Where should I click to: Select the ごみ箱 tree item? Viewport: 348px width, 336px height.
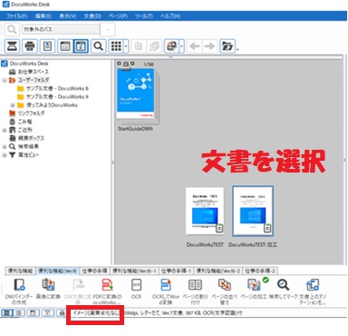pyautogui.click(x=24, y=122)
